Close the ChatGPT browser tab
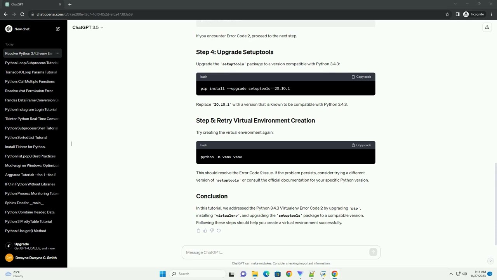The width and height of the screenshot is (497, 280). pyautogui.click(x=60, y=4)
